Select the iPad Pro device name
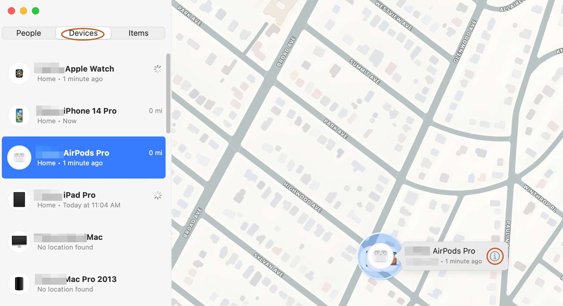Viewport: 563px width, 306px height. click(79, 195)
